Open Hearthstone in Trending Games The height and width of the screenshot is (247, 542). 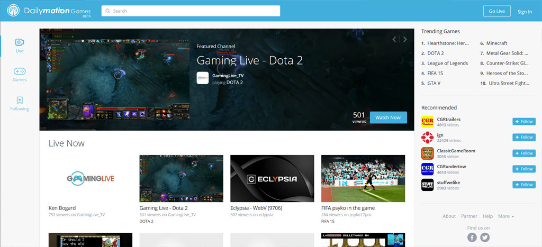click(x=448, y=43)
